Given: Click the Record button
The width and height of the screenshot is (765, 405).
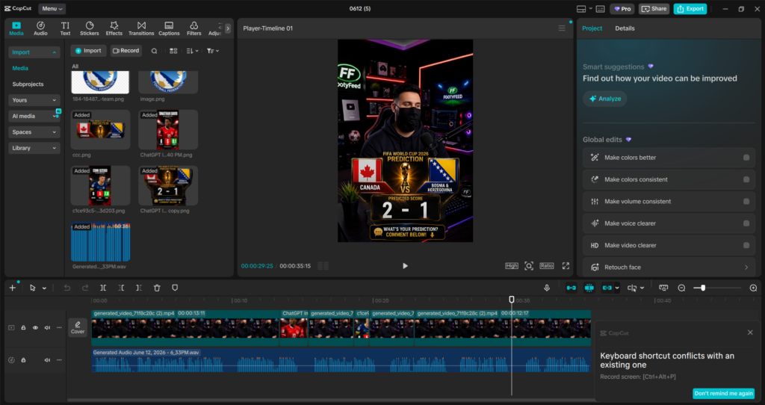Looking at the screenshot, I should pos(126,51).
